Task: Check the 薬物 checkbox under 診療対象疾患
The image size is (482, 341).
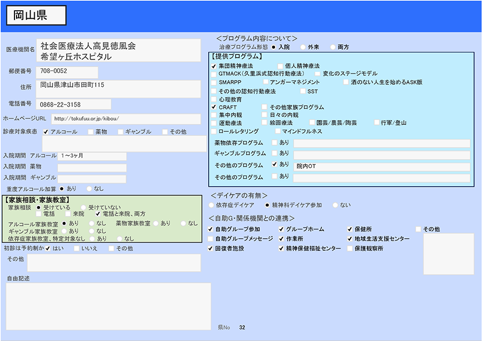Action: click(x=91, y=132)
